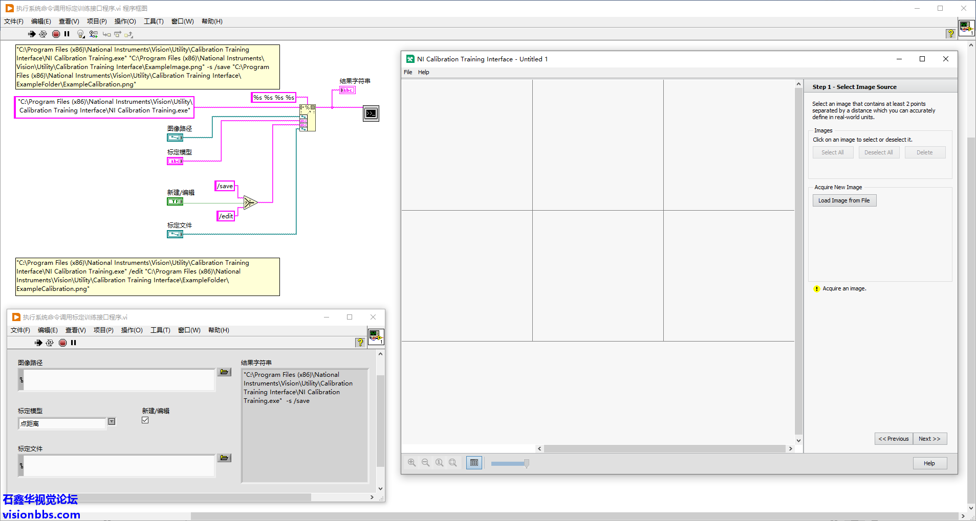Click the zoom out magnifier icon

coord(425,463)
